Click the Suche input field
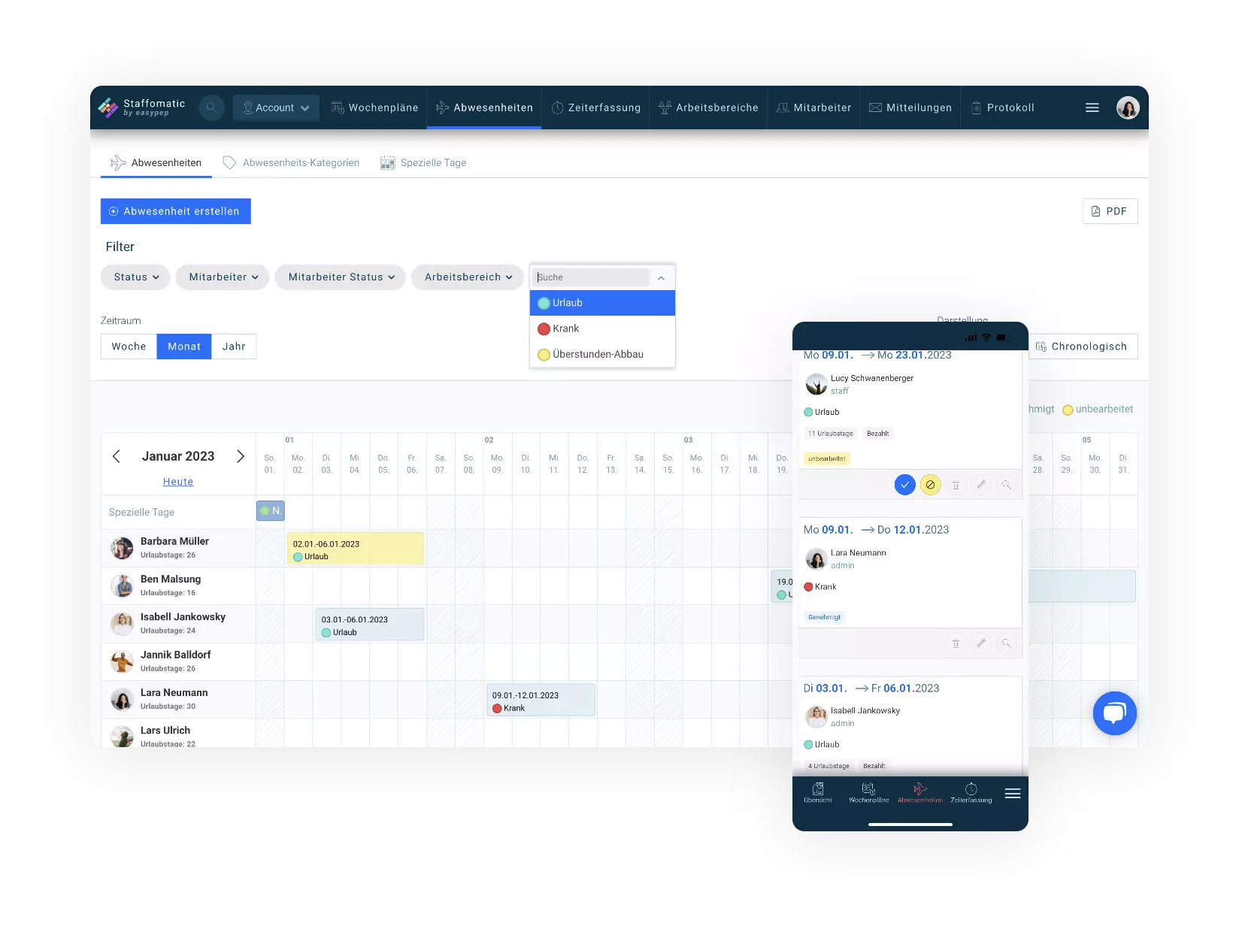Viewport: 1239px width, 926px height. [591, 277]
